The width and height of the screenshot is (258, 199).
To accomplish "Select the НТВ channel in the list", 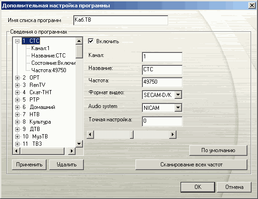I will pyautogui.click(x=31, y=114).
